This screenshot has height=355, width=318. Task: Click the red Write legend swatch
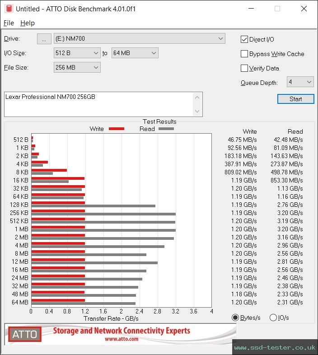point(117,129)
